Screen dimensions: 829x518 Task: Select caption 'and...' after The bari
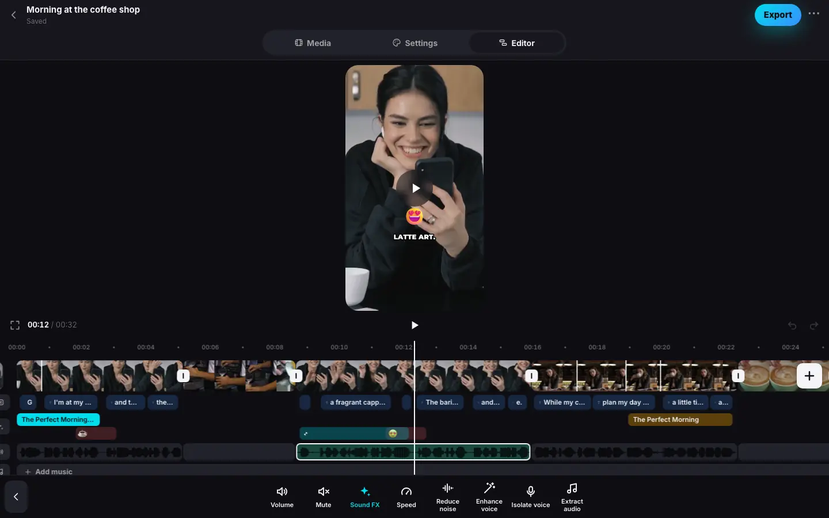pos(489,402)
